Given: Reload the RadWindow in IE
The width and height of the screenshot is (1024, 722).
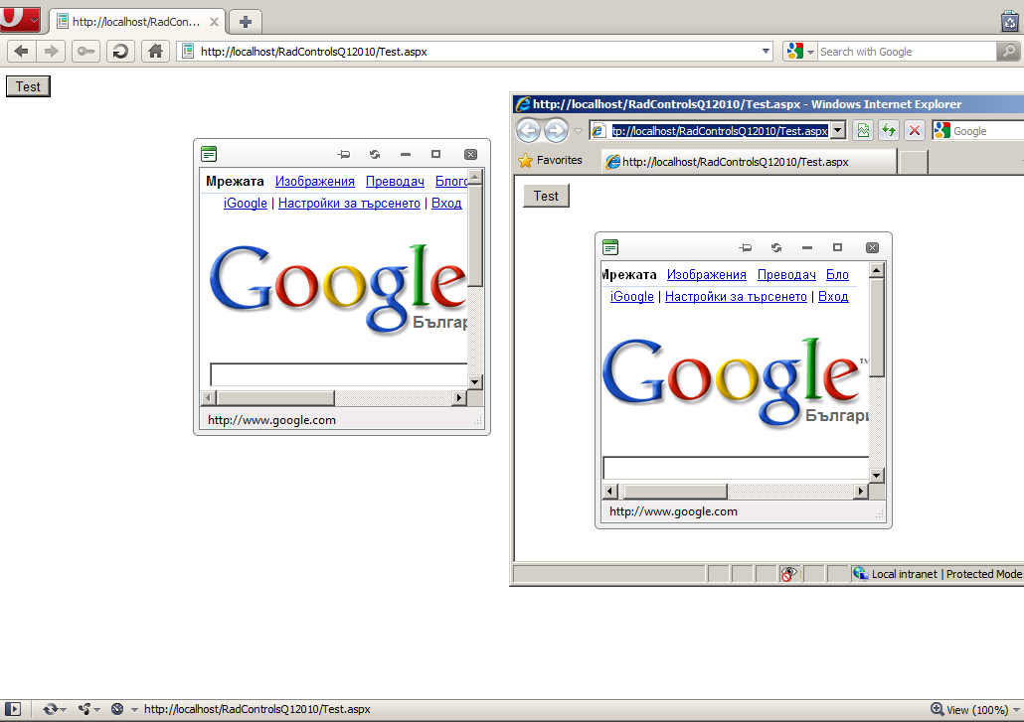Looking at the screenshot, I should (775, 248).
